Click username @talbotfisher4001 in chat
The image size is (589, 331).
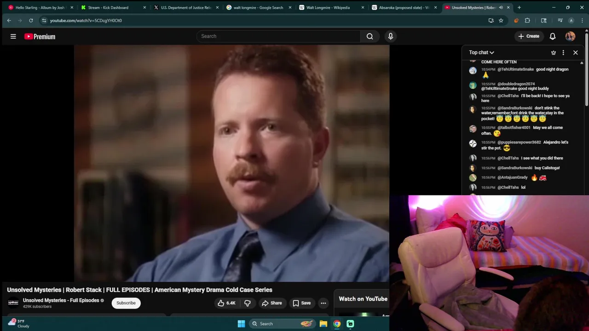click(514, 128)
